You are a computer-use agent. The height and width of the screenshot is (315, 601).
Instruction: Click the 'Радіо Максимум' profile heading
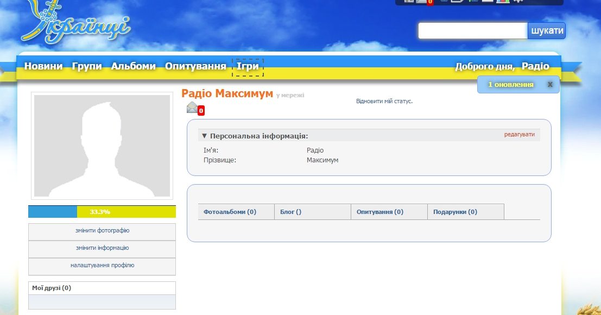227,93
